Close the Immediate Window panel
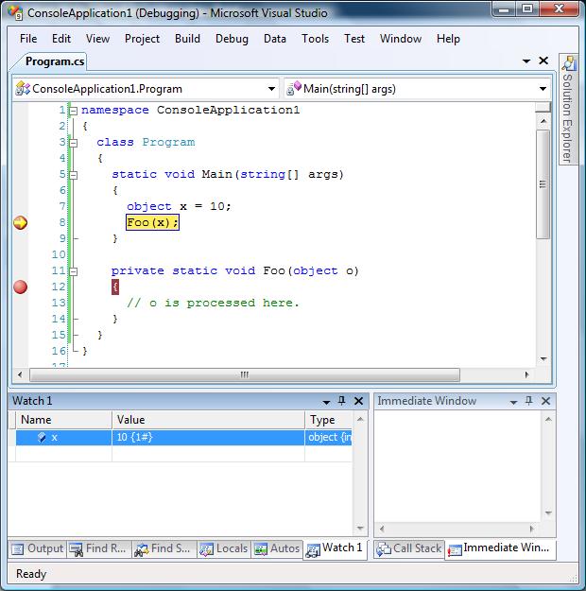Screen dimensions: 586x591 click(545, 401)
